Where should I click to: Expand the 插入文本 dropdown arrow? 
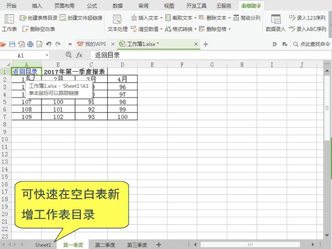[161, 18]
